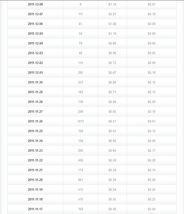The image size is (184, 214).
Task: Click the 469 count for 2011-11-22
Action: pos(80,160)
